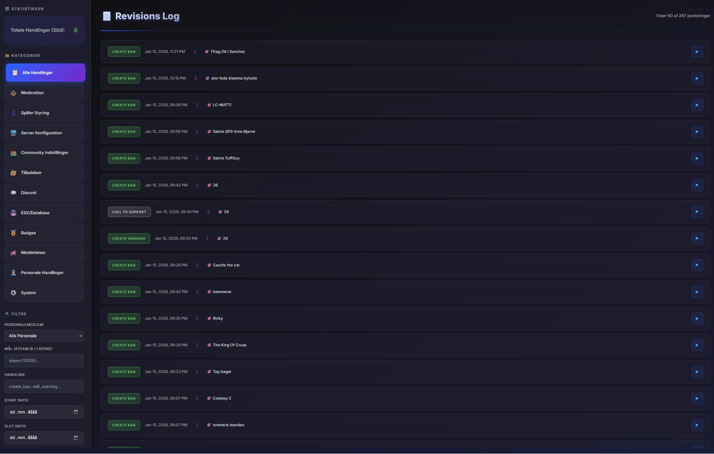Click the CREATE BAN badge for LC-MATTI
Viewport: 714px width, 454px height.
click(124, 105)
